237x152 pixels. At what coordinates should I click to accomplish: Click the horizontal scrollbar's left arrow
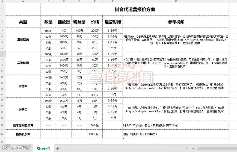193,149
